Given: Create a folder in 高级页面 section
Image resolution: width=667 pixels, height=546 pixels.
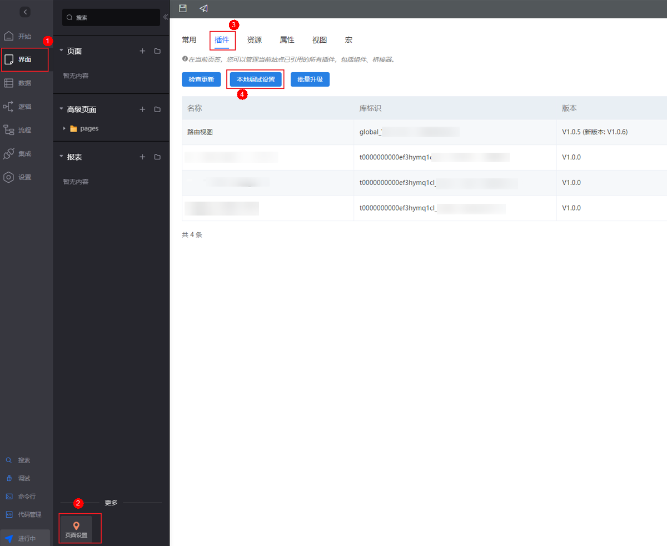Looking at the screenshot, I should click(157, 109).
